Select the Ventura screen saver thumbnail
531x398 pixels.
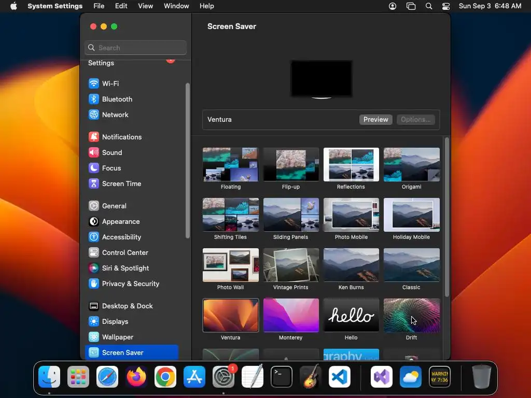231,316
